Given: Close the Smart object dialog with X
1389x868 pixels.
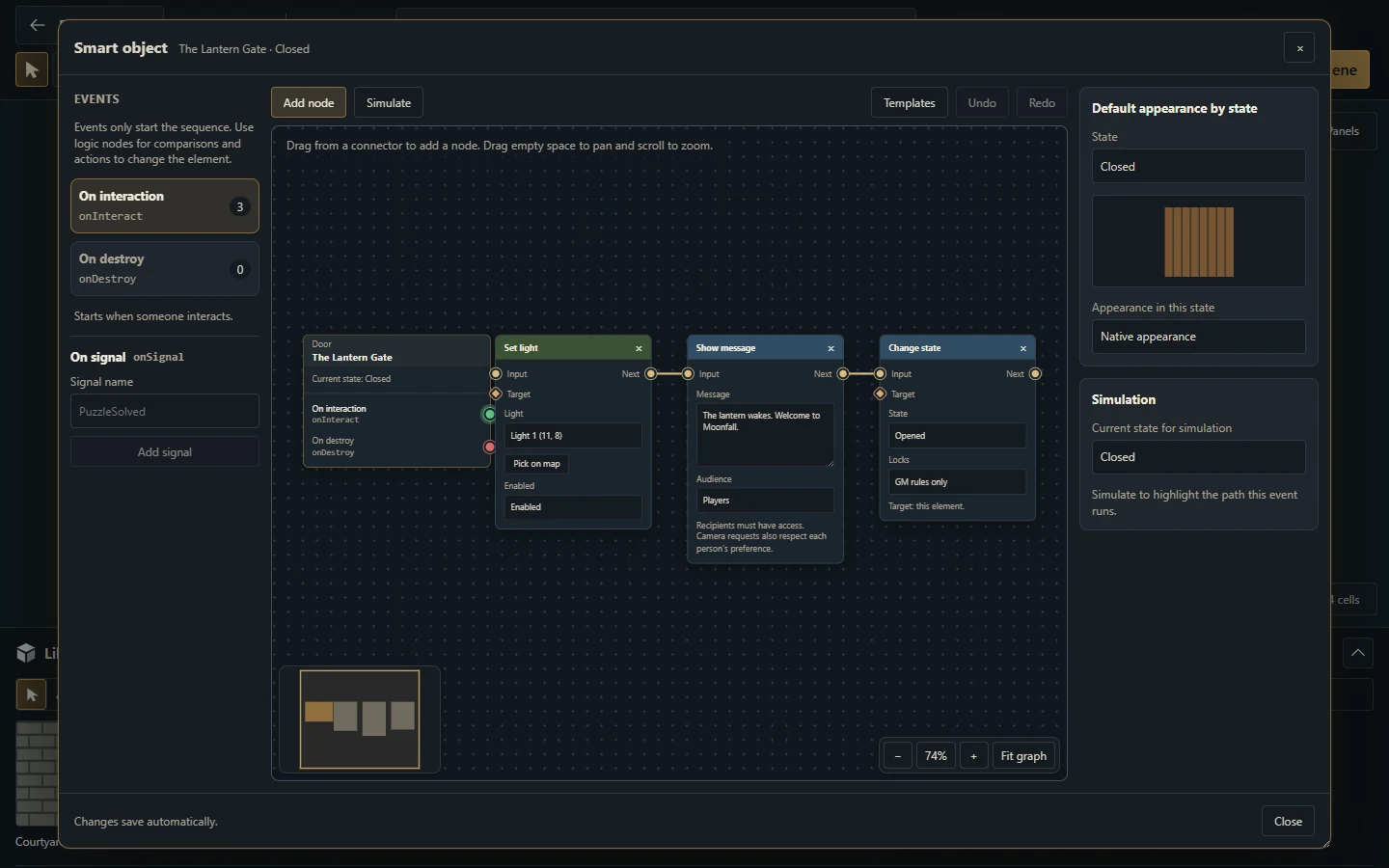Looking at the screenshot, I should (1299, 48).
